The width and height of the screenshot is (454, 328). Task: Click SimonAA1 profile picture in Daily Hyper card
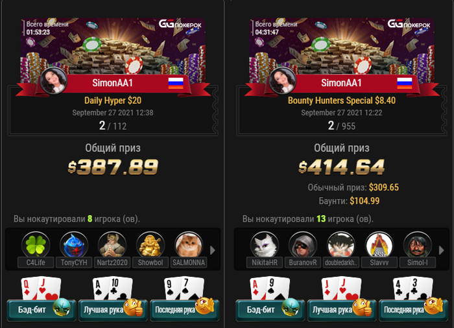54,81
